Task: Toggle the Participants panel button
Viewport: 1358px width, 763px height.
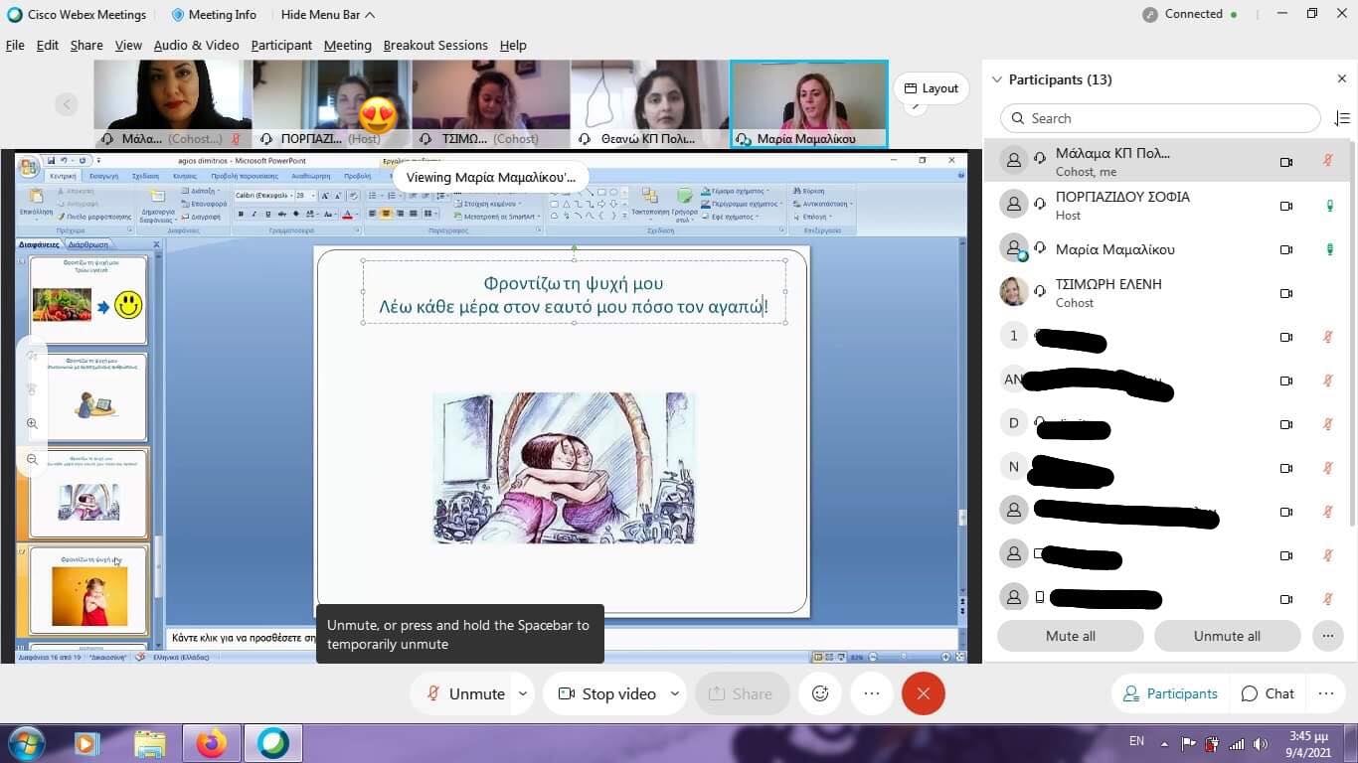Action: (x=1170, y=693)
